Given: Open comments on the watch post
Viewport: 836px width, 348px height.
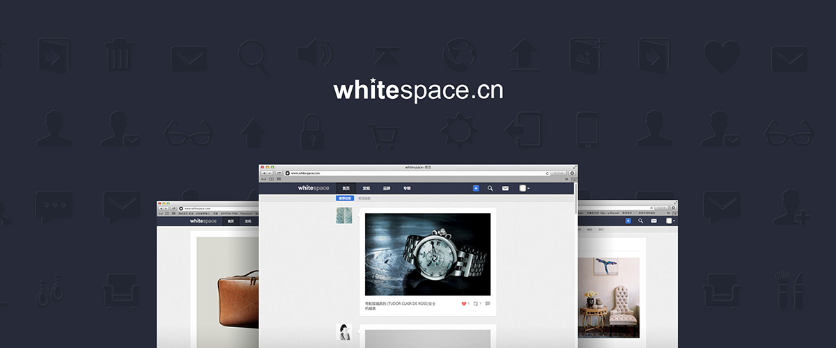Looking at the screenshot, I should click(x=488, y=303).
